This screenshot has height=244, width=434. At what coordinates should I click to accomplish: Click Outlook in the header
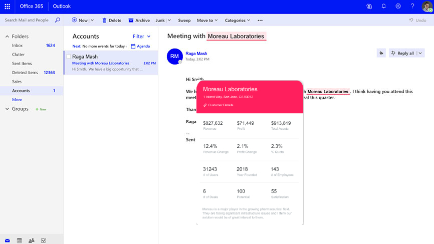(x=62, y=6)
